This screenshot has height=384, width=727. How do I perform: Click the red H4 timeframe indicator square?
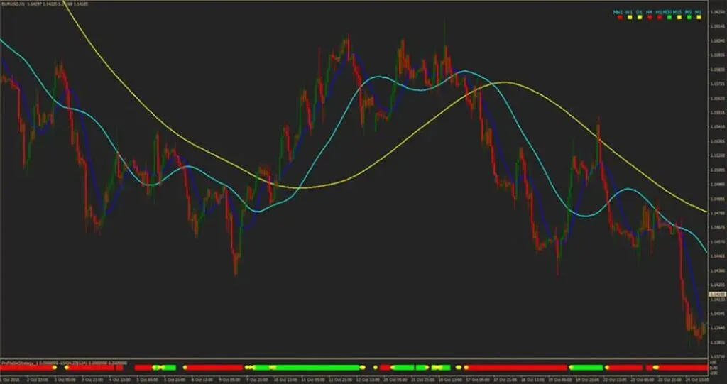pyautogui.click(x=650, y=17)
